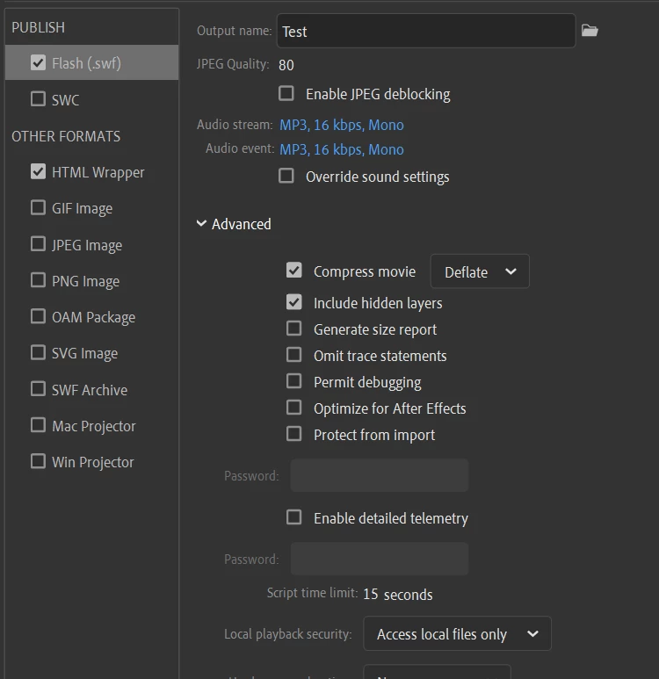The height and width of the screenshot is (679, 659).
Task: Select Flash (.swf) in the publish list
Action: (x=85, y=63)
